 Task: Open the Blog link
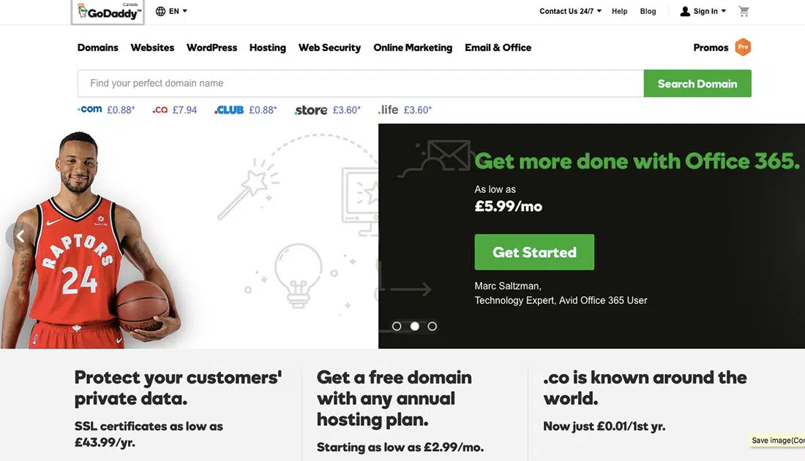(648, 12)
